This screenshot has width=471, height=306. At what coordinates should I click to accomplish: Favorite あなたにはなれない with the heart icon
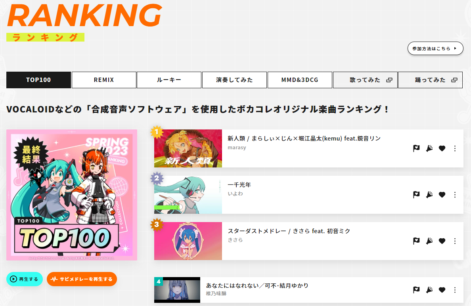(x=442, y=290)
